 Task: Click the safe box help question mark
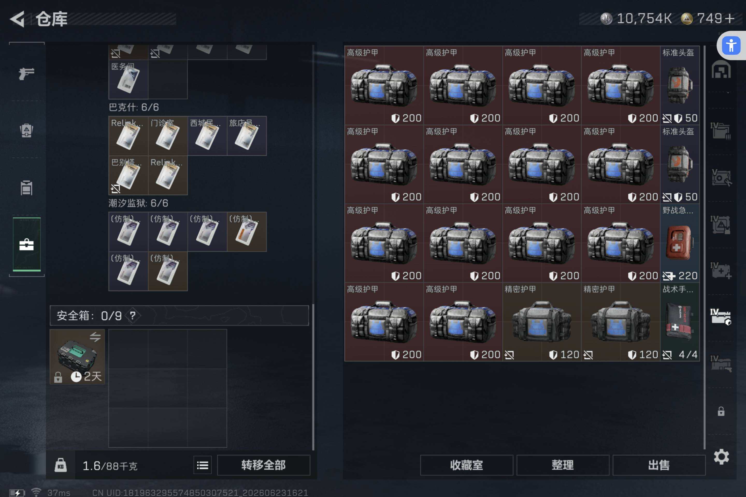coord(133,315)
